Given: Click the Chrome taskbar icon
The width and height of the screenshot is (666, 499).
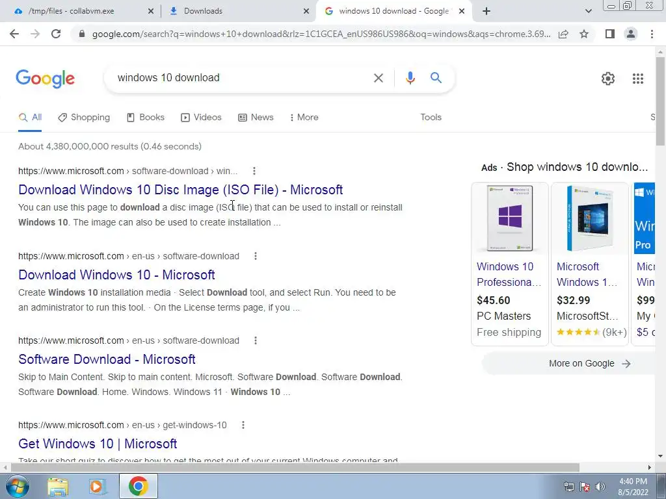Looking at the screenshot, I should click(x=139, y=486).
